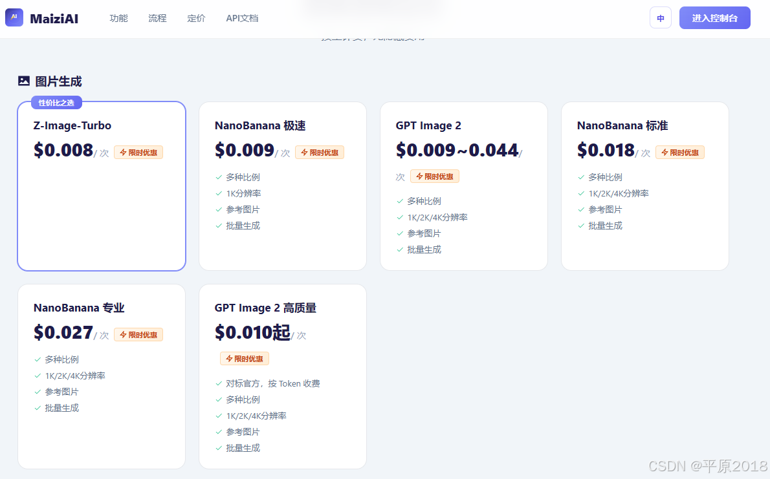Click the $0.009~0.044 price
The height and width of the screenshot is (479, 770).
click(457, 150)
